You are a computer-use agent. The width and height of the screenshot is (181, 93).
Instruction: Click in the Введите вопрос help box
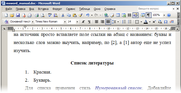tap(155, 9)
